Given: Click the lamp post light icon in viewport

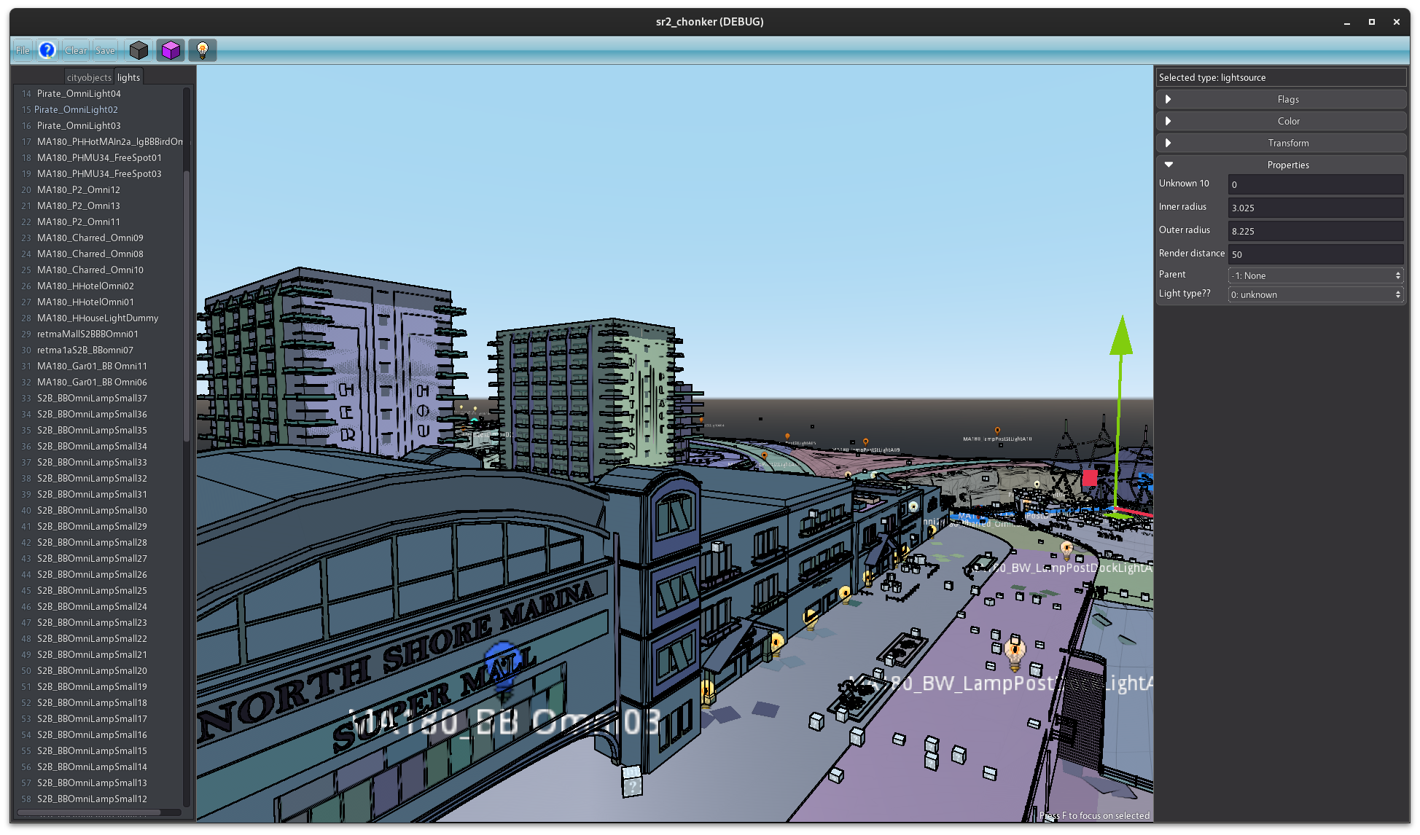Looking at the screenshot, I should point(1068,550).
